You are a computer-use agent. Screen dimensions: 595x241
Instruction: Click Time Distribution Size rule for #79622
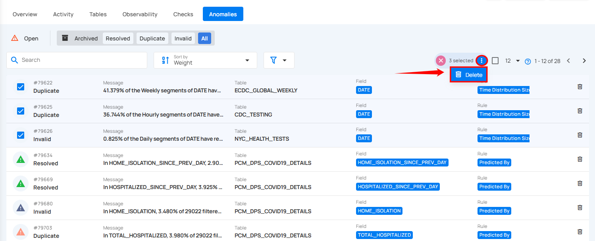[x=503, y=90]
